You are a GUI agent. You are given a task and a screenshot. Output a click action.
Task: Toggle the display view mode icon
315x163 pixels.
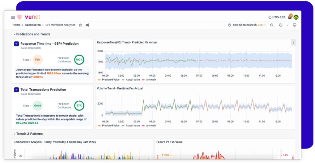click(294, 25)
